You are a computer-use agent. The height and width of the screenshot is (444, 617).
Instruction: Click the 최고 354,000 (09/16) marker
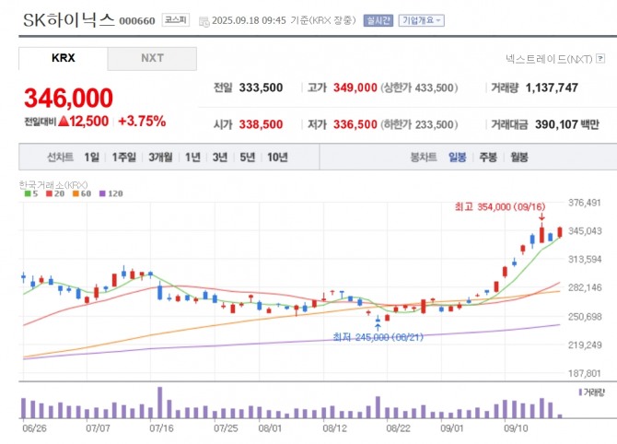pos(500,206)
